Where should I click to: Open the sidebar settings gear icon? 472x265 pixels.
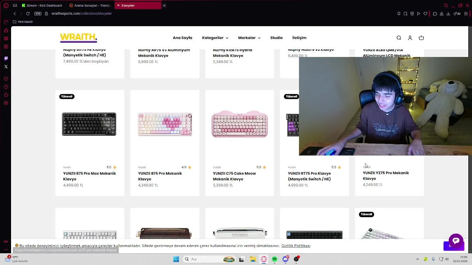pyautogui.click(x=6, y=103)
